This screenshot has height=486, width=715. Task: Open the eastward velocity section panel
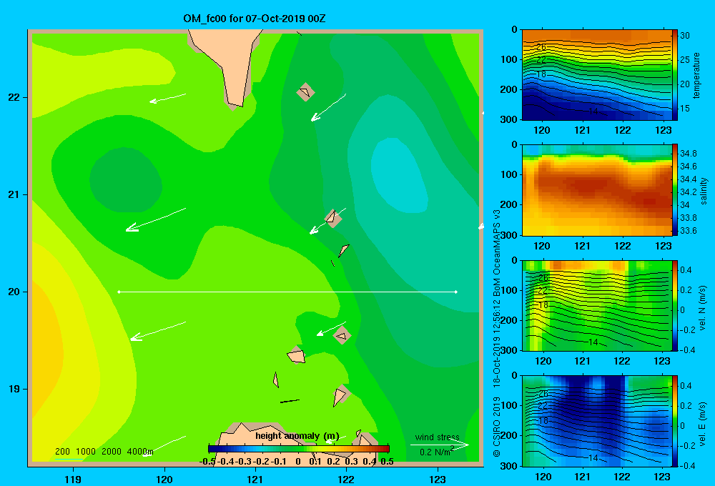tap(596, 421)
